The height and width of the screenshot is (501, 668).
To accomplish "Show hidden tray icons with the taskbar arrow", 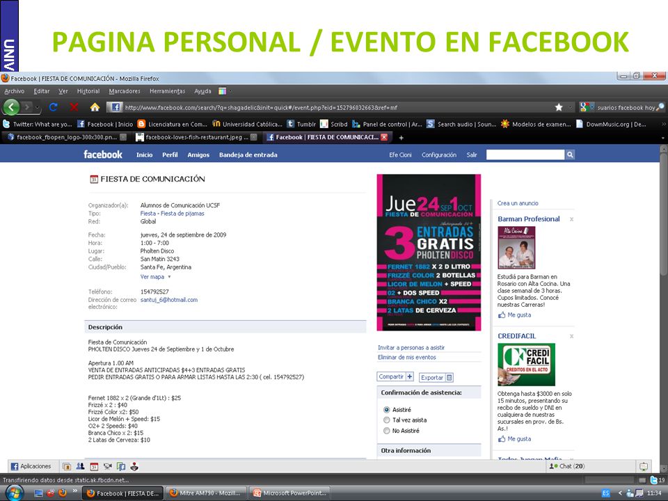I will point(620,493).
